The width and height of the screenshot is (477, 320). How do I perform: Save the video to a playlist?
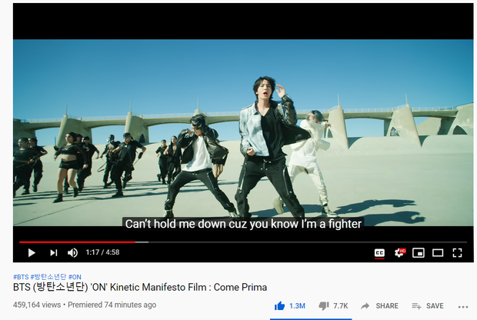pyautogui.click(x=428, y=305)
